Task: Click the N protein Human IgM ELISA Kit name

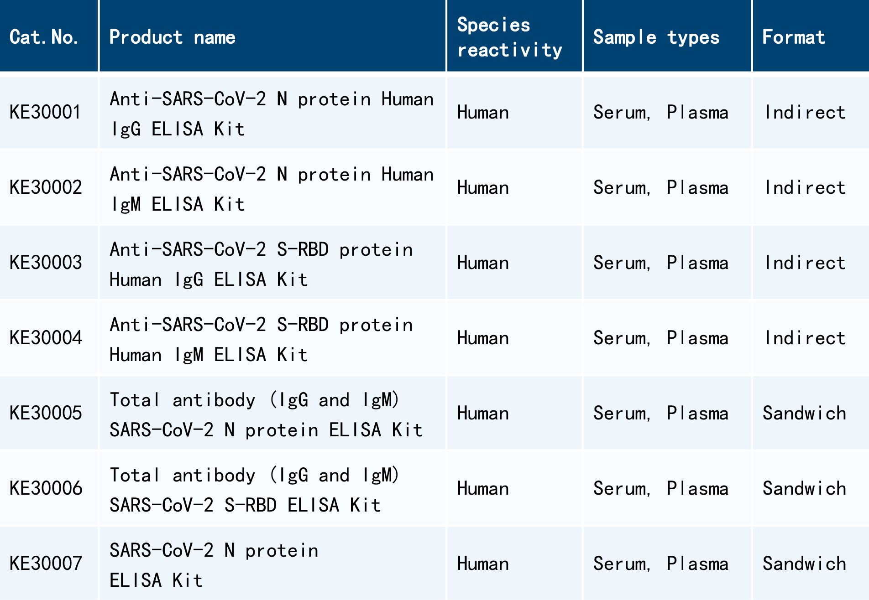Action: (271, 189)
